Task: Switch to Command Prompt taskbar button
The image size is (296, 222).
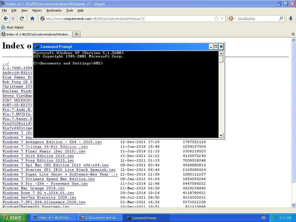Action: coord(146,218)
